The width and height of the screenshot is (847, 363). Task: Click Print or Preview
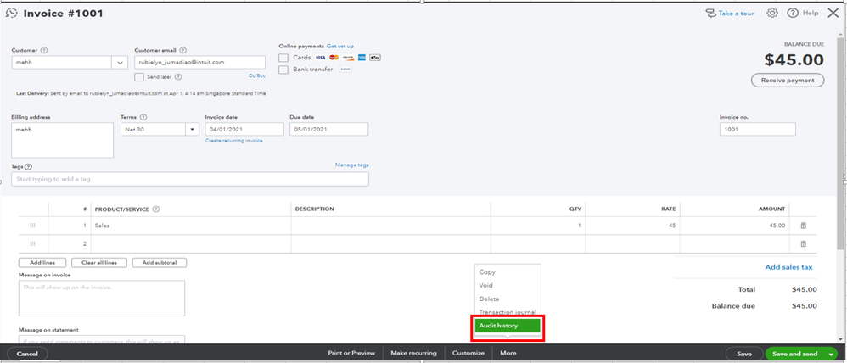351,354
